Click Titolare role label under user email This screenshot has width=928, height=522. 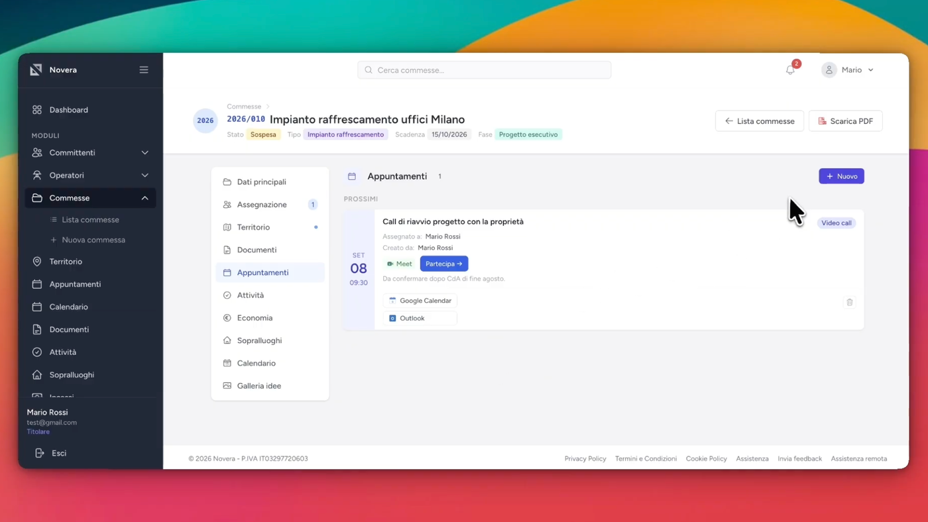coord(38,432)
